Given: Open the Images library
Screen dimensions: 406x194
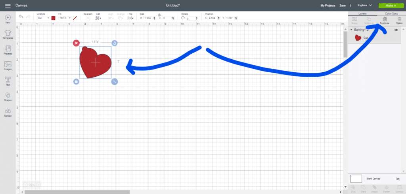Looking at the screenshot, I should point(8,65).
